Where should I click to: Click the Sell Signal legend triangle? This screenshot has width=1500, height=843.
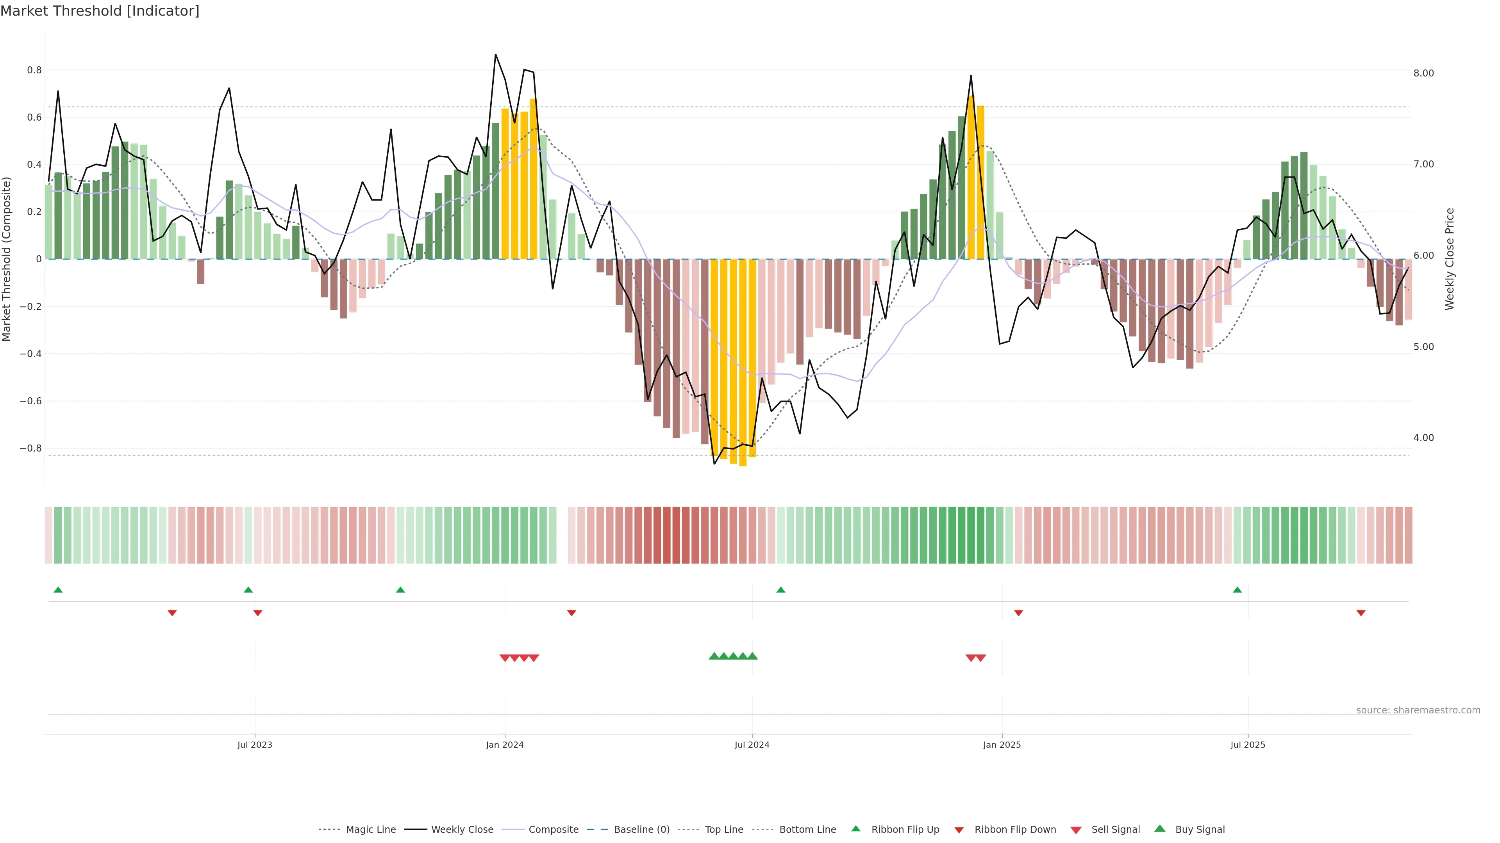click(x=1076, y=830)
